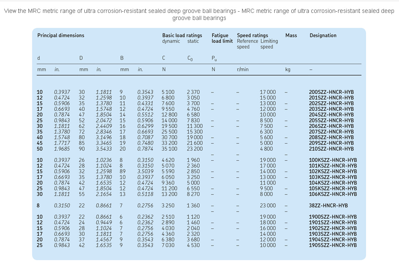Select the Basic load ratings header
This screenshot has width=399, height=266.
click(182, 35)
